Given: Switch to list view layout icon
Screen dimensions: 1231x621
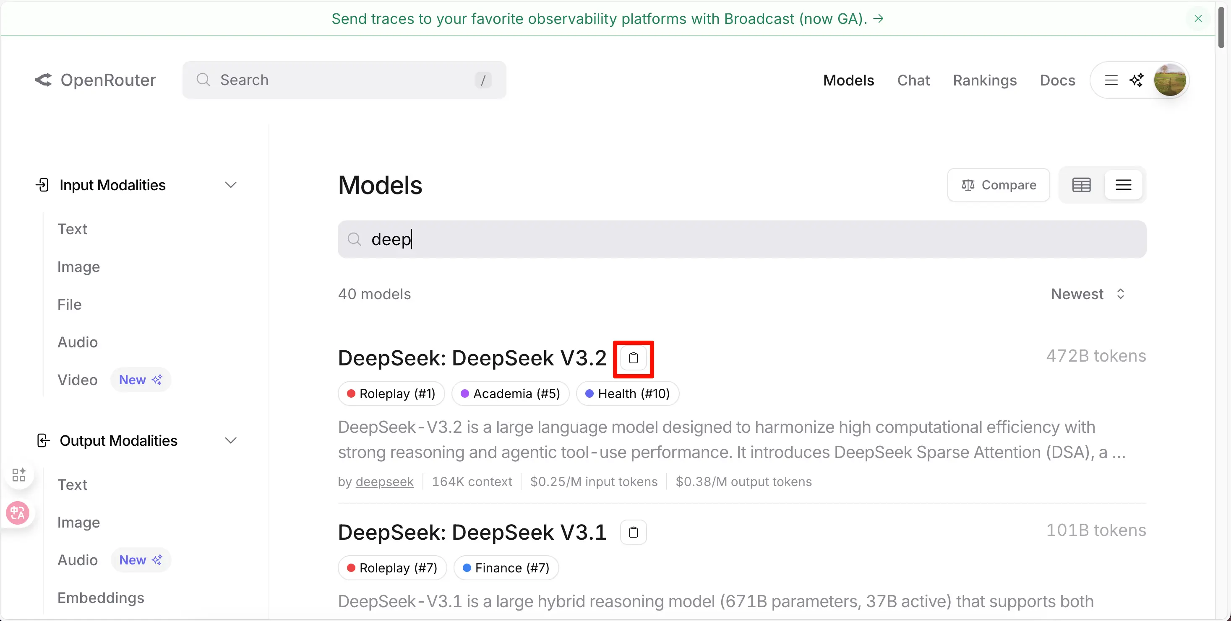Looking at the screenshot, I should [1123, 185].
